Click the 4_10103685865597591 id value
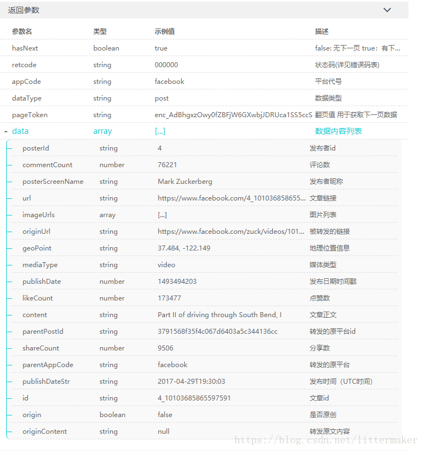 pyautogui.click(x=194, y=398)
